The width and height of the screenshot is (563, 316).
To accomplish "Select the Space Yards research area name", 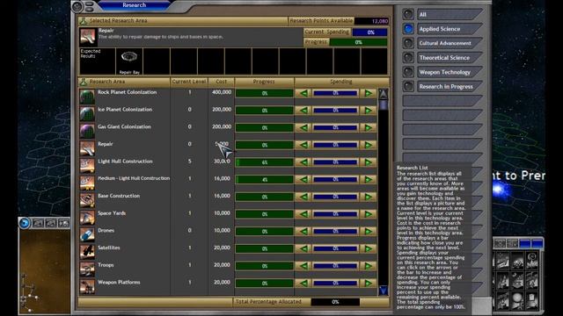I will (x=112, y=212).
